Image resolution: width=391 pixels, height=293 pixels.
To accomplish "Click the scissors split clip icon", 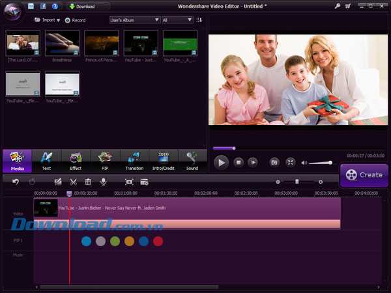I will pos(74,182).
